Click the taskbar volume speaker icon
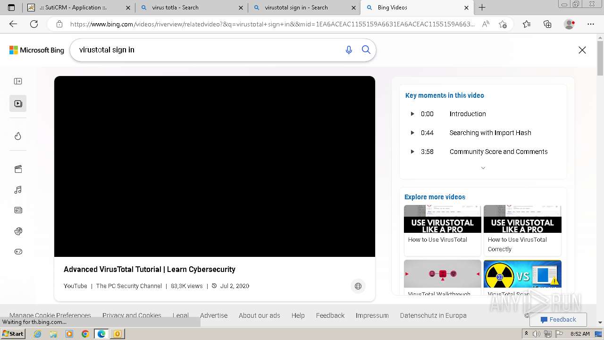 (x=537, y=334)
